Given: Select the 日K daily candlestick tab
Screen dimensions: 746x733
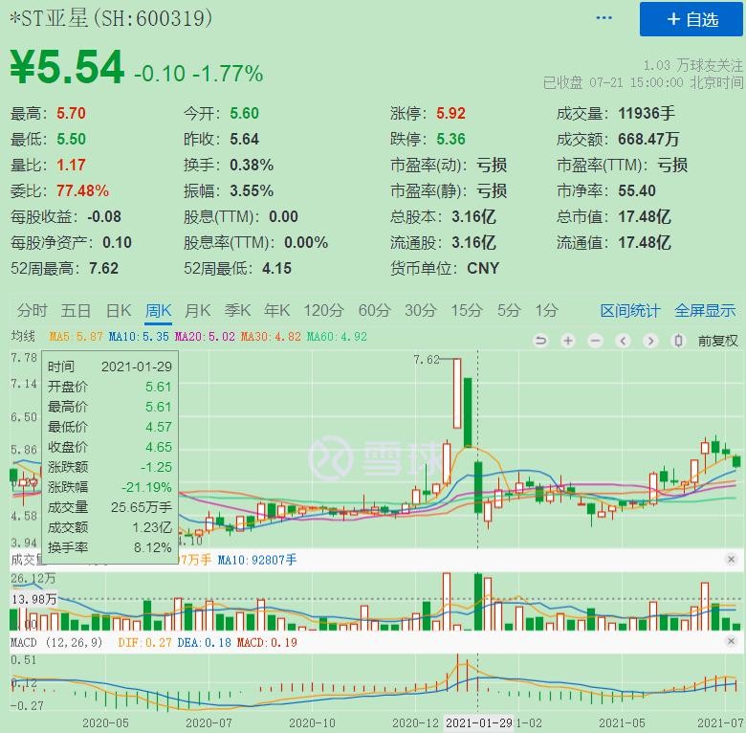Looking at the screenshot, I should [x=119, y=311].
